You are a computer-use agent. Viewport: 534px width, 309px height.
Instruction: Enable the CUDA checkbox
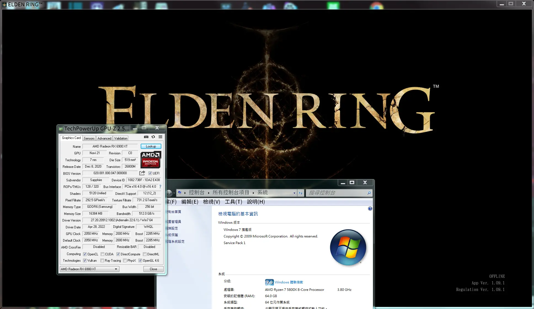(x=102, y=254)
